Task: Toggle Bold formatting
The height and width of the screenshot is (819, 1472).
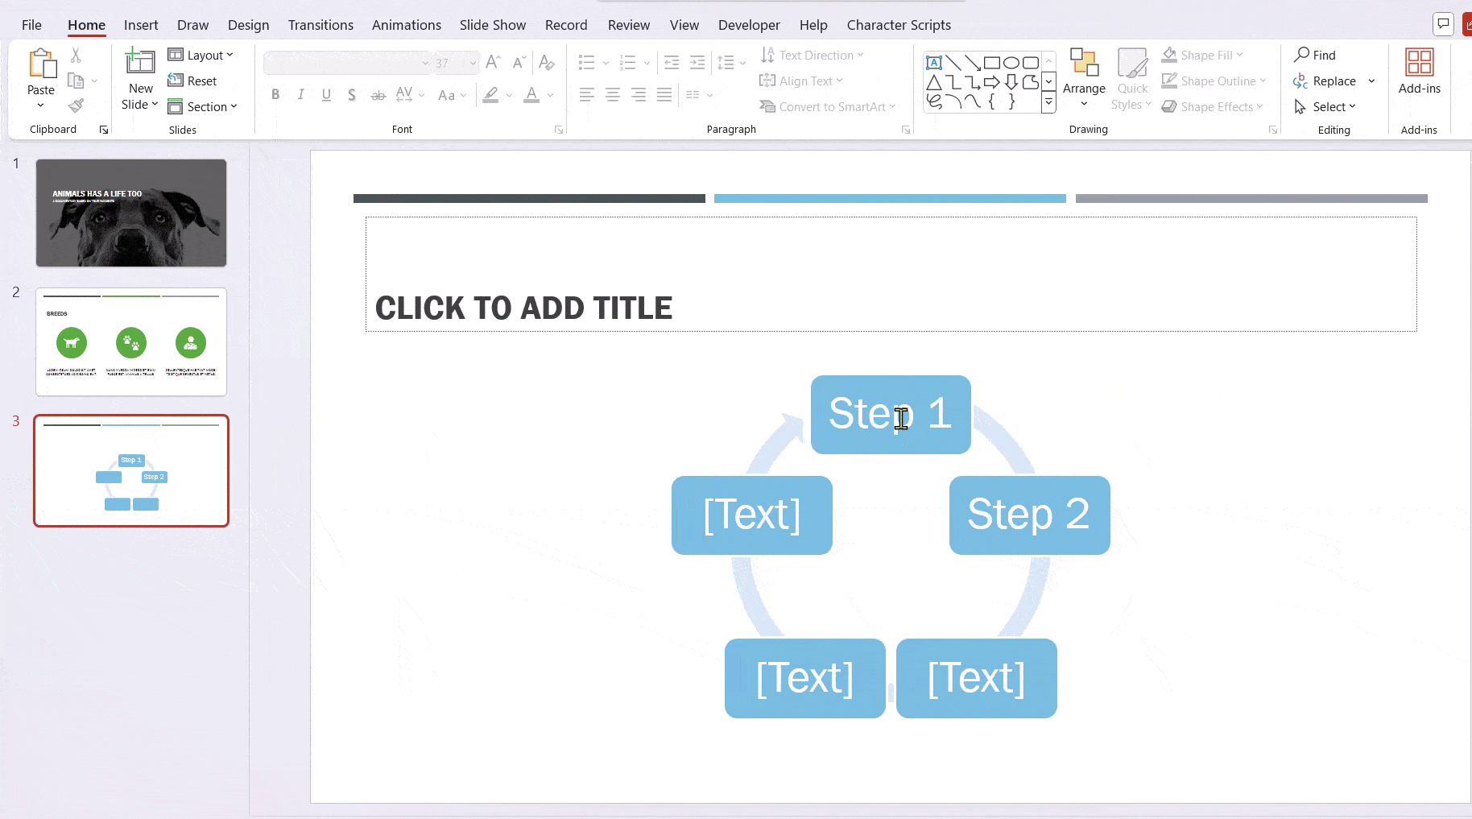Action: point(275,95)
